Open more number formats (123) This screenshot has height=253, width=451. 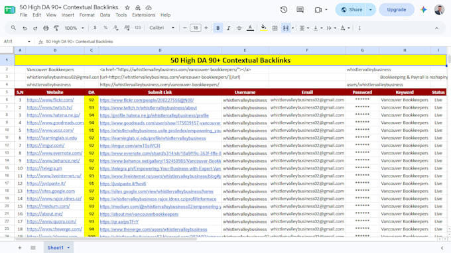[x=137, y=28]
